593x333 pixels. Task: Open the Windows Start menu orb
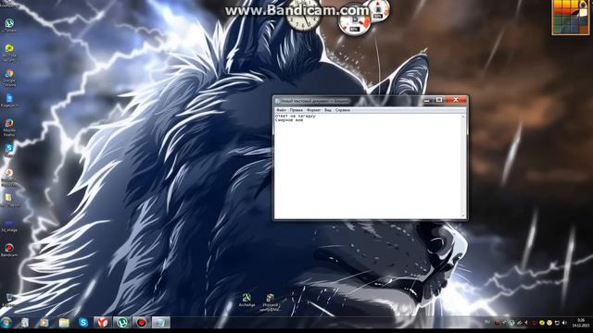point(6,323)
